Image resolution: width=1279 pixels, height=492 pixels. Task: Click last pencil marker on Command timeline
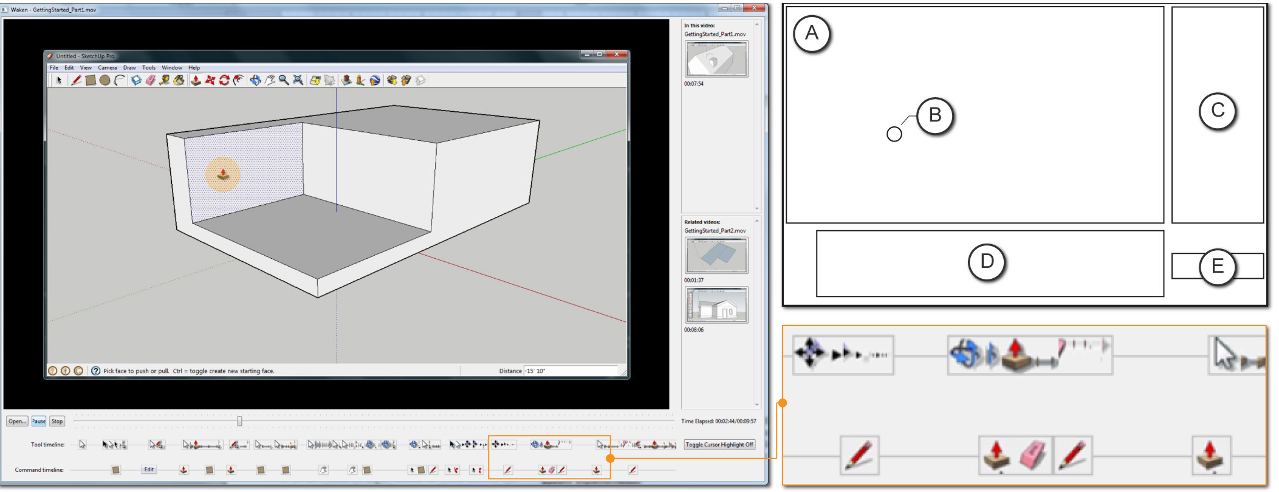pyautogui.click(x=633, y=470)
